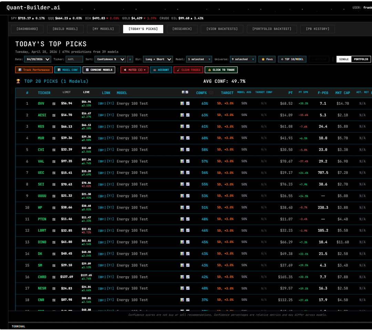Toggle sort direction arrow next to Sort dropdown

tap(130, 59)
